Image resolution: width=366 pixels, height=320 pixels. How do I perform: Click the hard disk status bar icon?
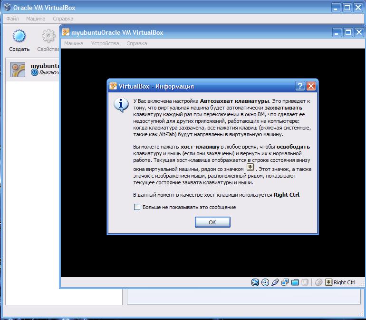[x=255, y=282]
